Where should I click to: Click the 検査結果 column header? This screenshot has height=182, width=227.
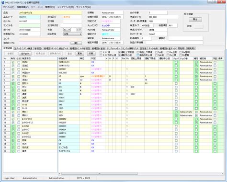[69, 58]
